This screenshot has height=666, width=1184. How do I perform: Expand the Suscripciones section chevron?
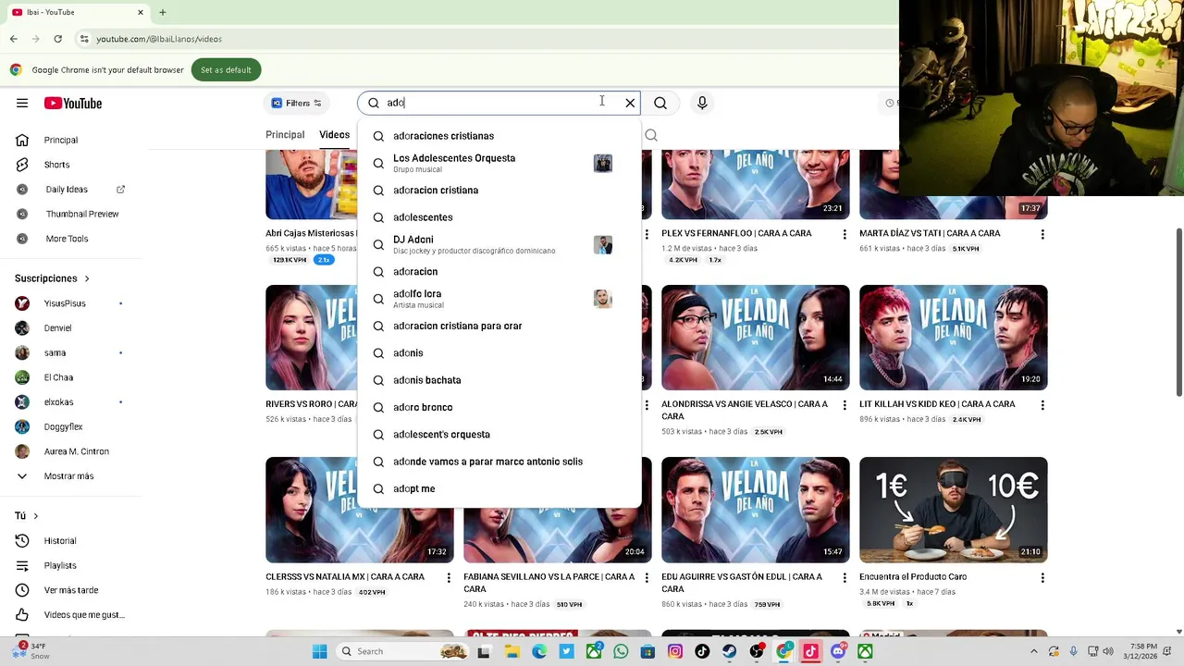[x=87, y=278]
